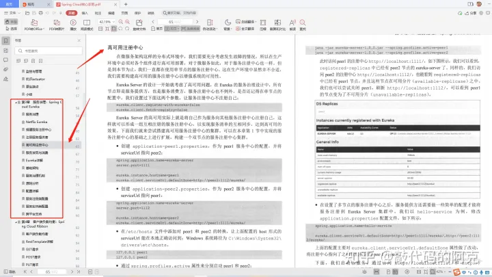This screenshot has width=492, height=277.
Task: Open the Attachments paperclip icon in left sidebar
Action: coord(6,69)
